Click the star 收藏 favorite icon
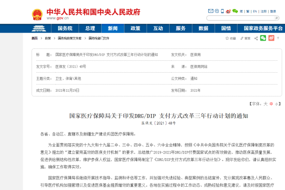The width and height of the screenshot is (285, 190). pyautogui.click(x=230, y=38)
